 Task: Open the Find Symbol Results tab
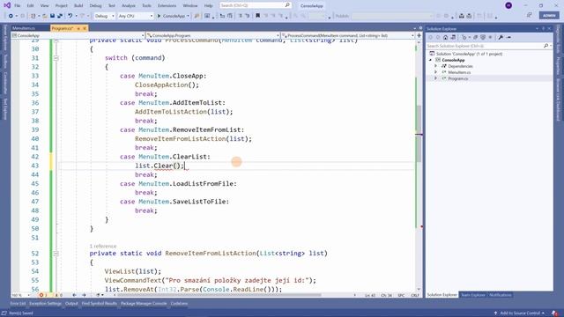(100, 304)
